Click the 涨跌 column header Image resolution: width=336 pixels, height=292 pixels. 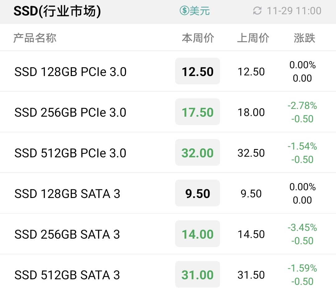[304, 38]
